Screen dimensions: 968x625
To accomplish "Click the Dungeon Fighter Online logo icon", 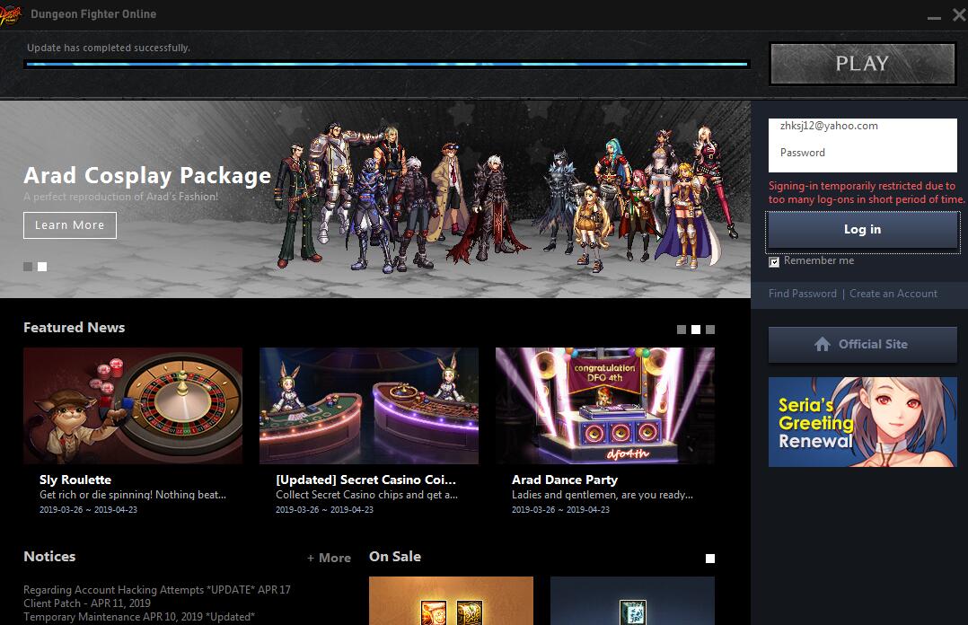I will 10,14.
